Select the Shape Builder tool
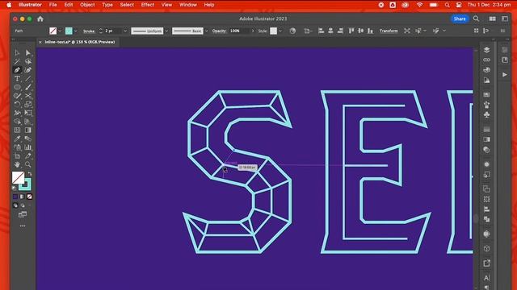The height and width of the screenshot is (290, 517). point(17,122)
